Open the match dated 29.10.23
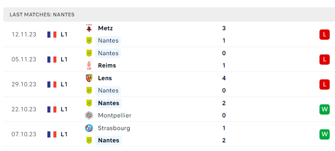The image size is (335, 151). pos(169,84)
